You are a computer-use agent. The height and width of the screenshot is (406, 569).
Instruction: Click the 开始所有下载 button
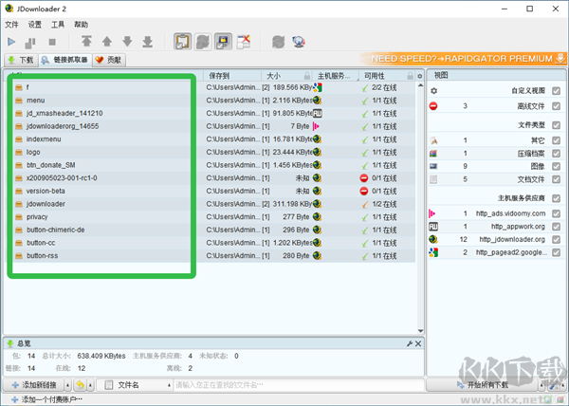(x=483, y=385)
